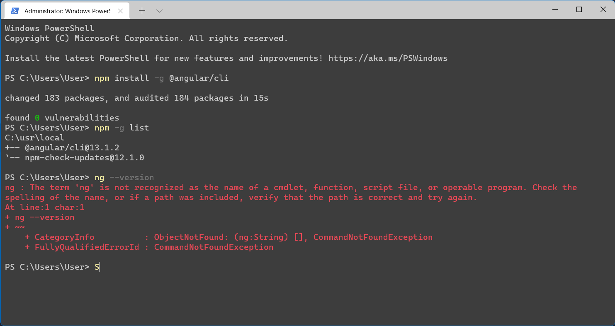Click the 'found 0 vulnerabilities' output line
The width and height of the screenshot is (615, 326).
[62, 118]
